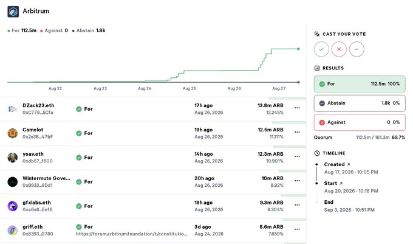Open yoav.eth avatar
Screen dimensions: 413x244
point(12,158)
